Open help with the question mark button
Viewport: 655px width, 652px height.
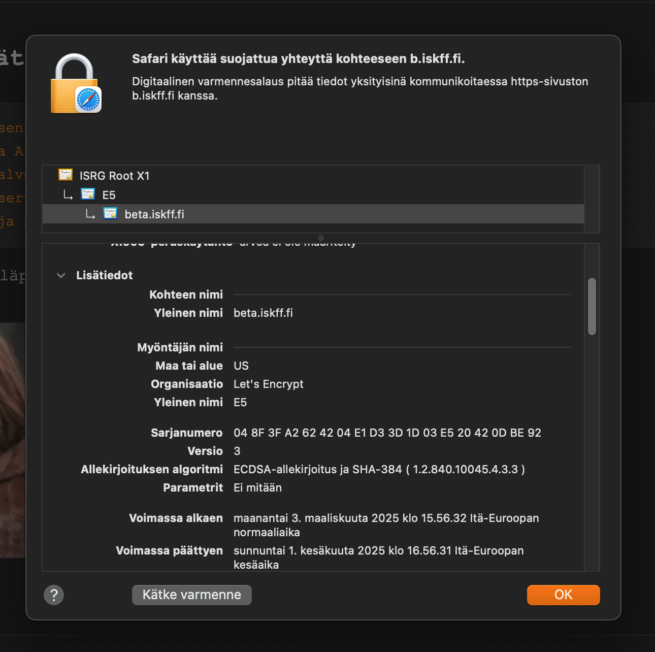click(x=54, y=595)
